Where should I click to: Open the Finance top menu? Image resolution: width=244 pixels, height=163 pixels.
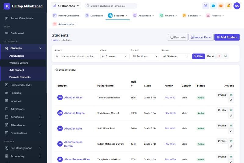[x=168, y=16]
